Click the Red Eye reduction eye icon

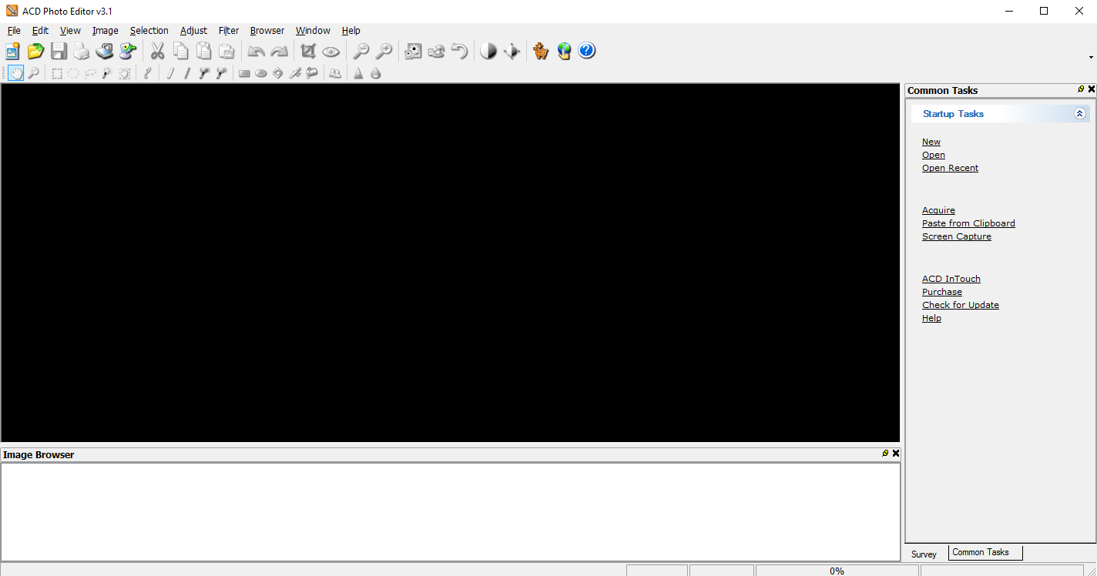click(x=331, y=52)
